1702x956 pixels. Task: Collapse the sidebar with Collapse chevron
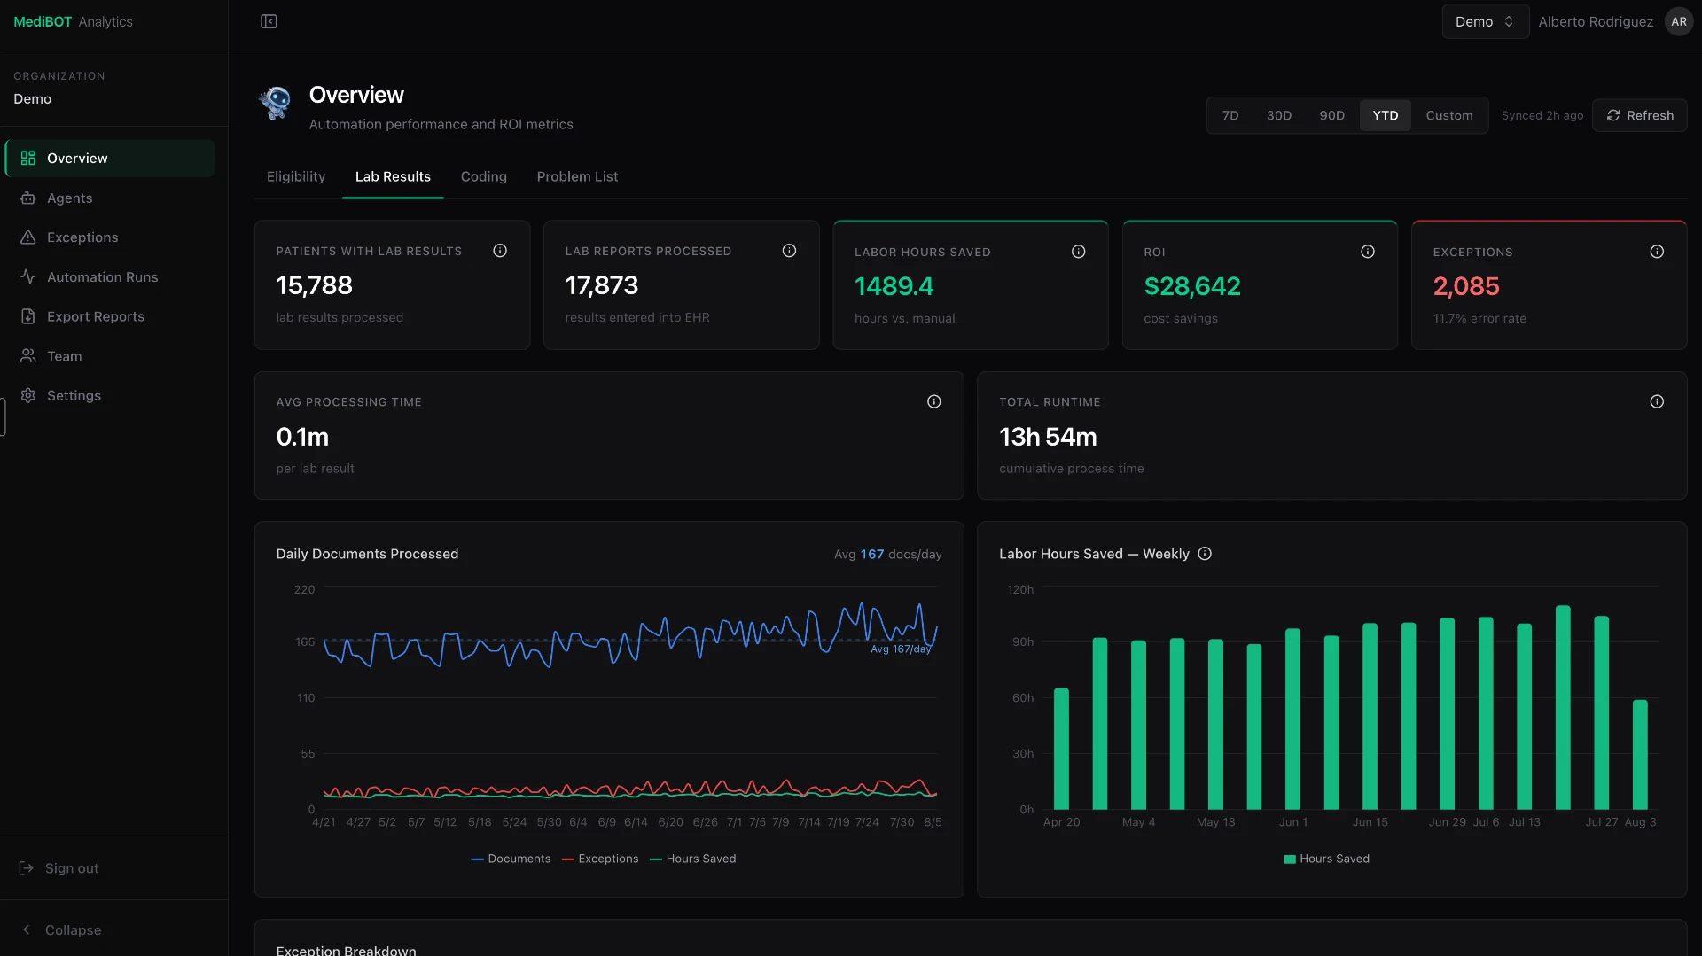27,929
